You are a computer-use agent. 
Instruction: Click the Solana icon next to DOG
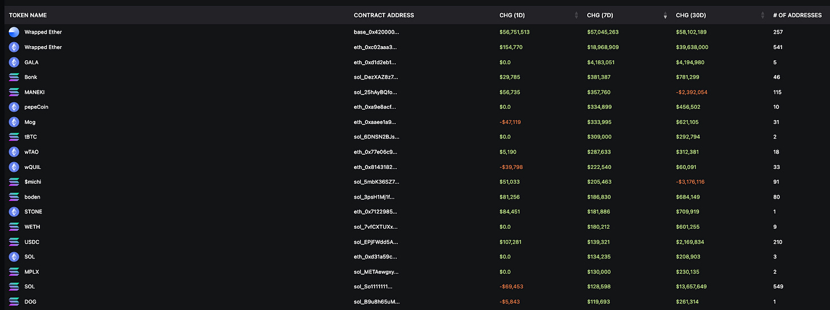click(14, 301)
